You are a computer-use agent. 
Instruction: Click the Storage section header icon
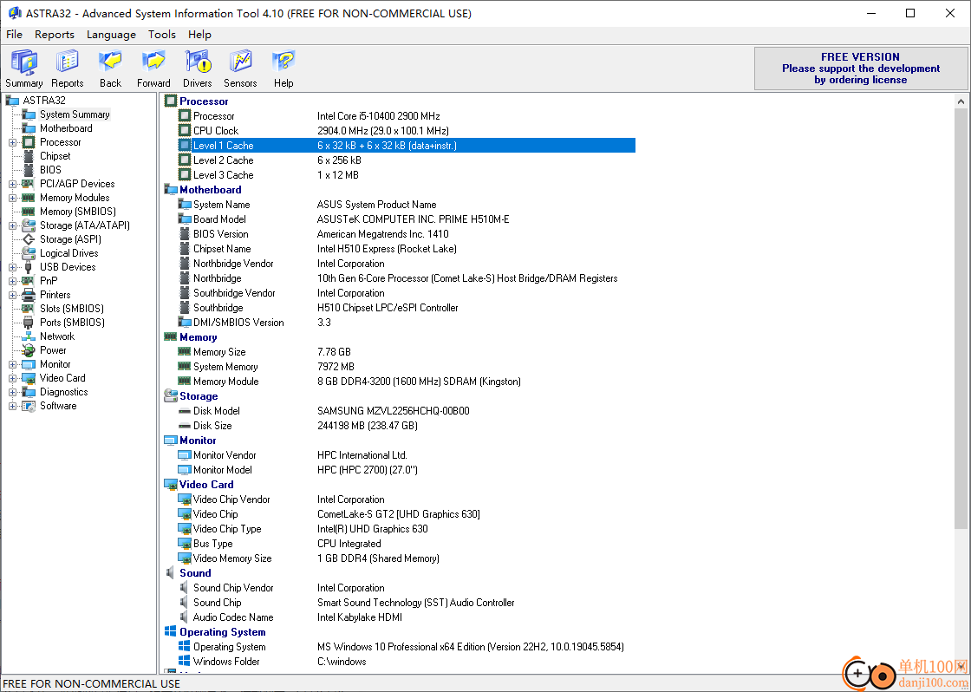[x=170, y=396]
